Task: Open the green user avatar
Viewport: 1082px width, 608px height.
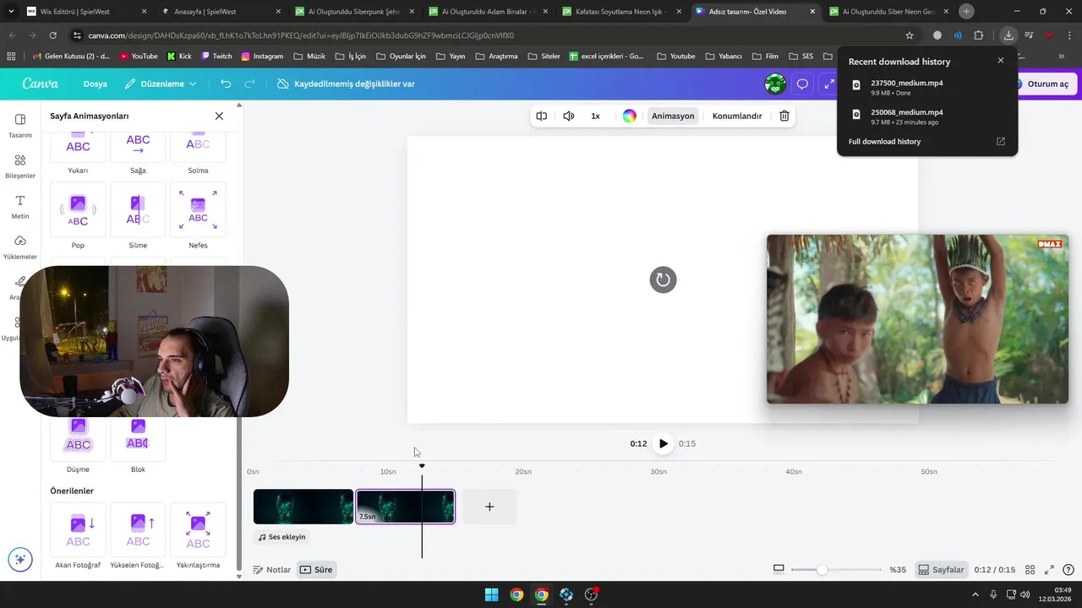Action: tap(775, 84)
